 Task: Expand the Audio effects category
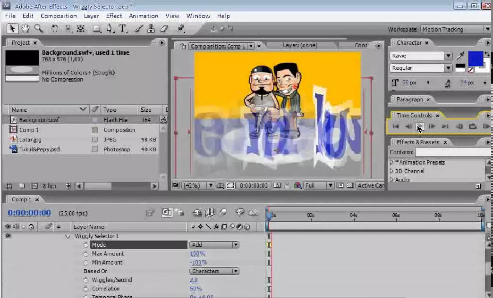point(391,180)
